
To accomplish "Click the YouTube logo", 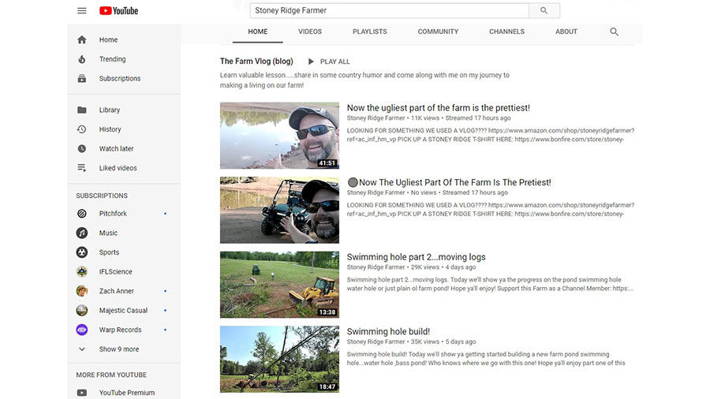I will click(118, 11).
